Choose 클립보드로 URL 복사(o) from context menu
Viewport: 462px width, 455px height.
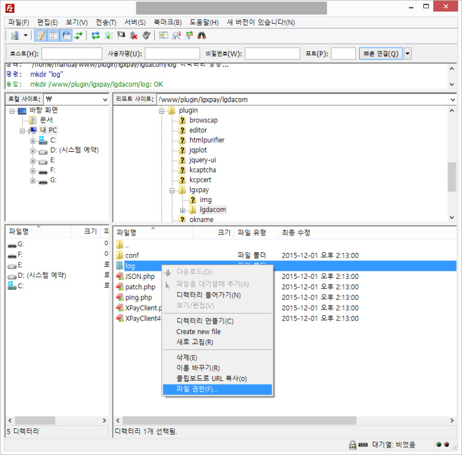tap(218, 379)
